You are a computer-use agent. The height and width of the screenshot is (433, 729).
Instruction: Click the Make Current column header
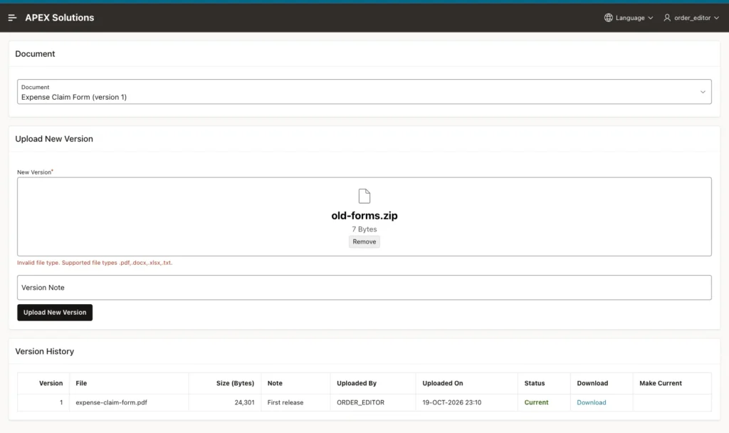[x=661, y=383]
